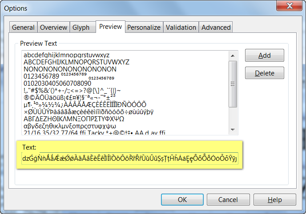Close the Options dialog with X

coord(289,6)
